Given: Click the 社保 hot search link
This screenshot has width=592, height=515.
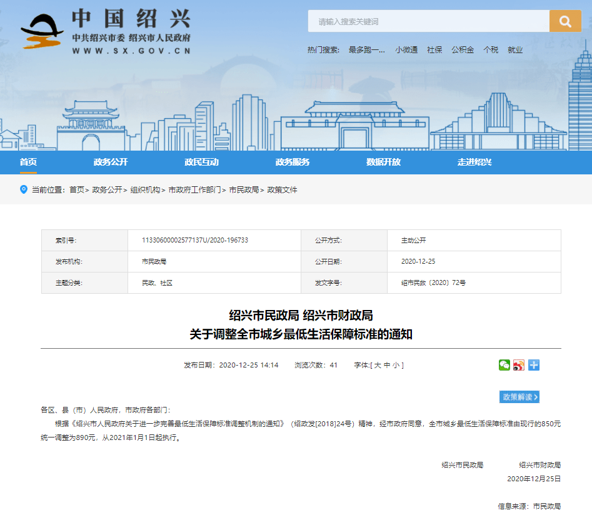Looking at the screenshot, I should tap(434, 50).
